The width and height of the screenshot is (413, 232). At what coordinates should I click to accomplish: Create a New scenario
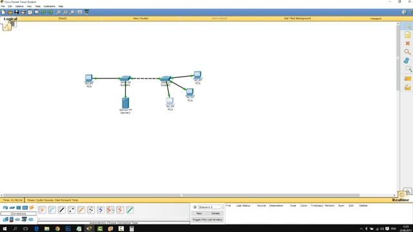pyautogui.click(x=199, y=213)
